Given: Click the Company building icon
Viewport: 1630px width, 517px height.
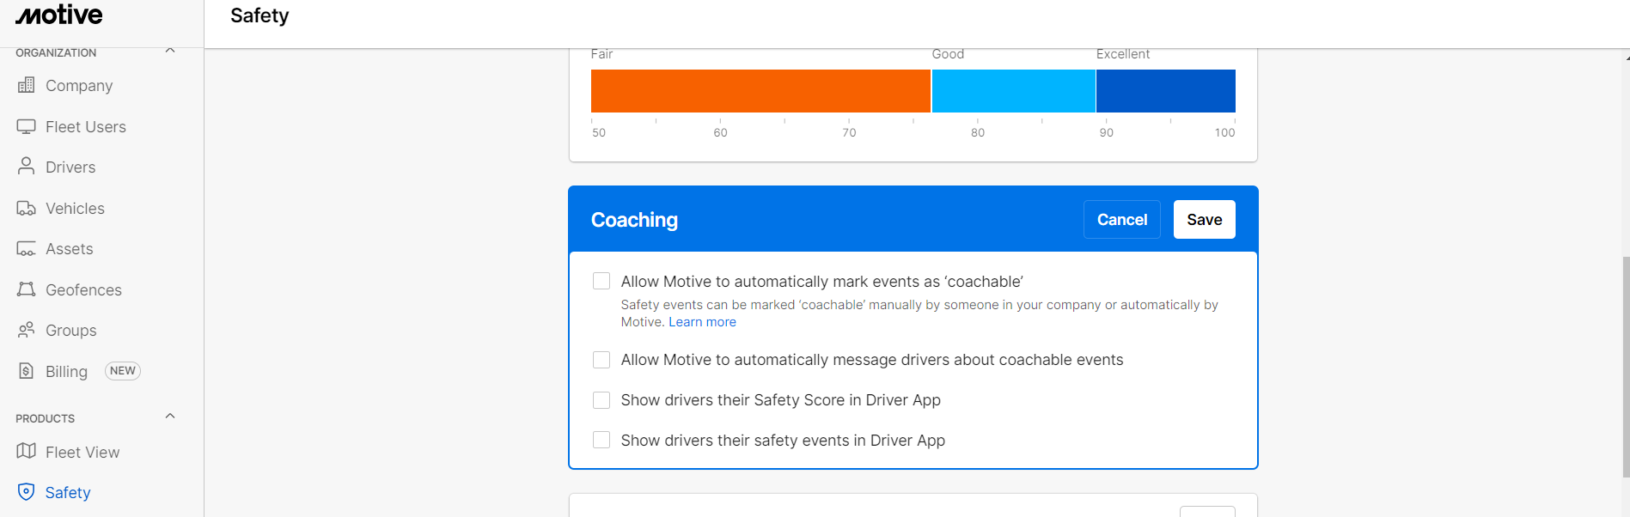Looking at the screenshot, I should (x=27, y=85).
